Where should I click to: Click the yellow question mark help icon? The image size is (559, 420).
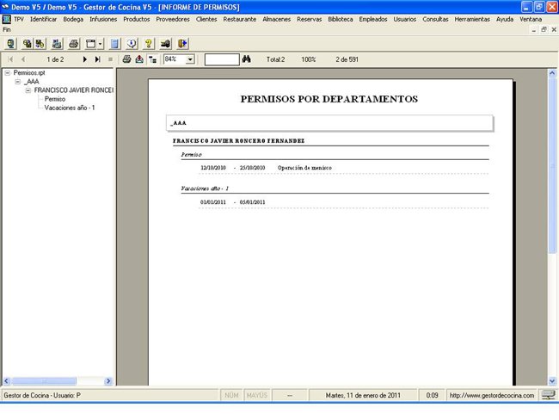[148, 43]
